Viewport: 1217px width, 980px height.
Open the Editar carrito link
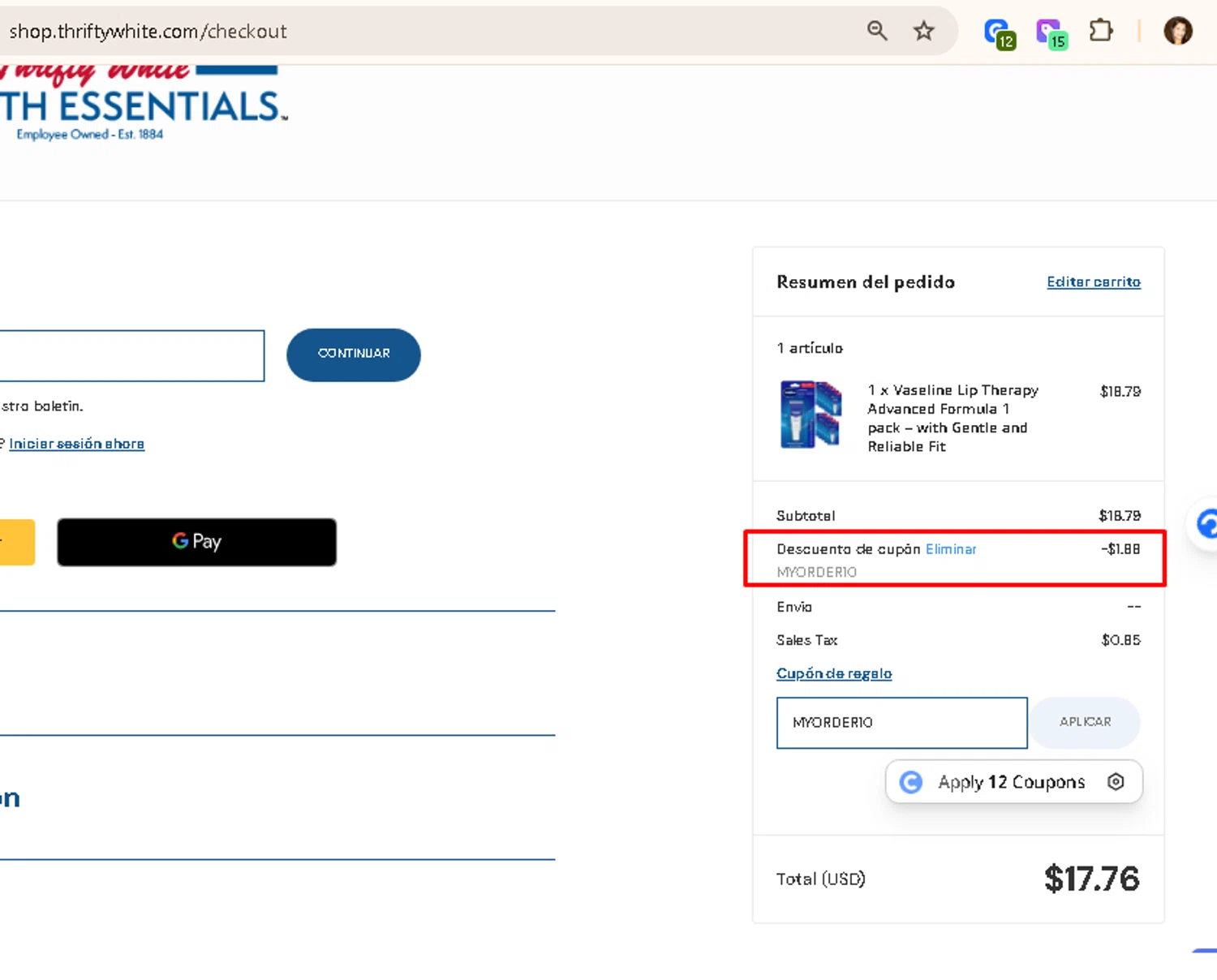(x=1094, y=282)
